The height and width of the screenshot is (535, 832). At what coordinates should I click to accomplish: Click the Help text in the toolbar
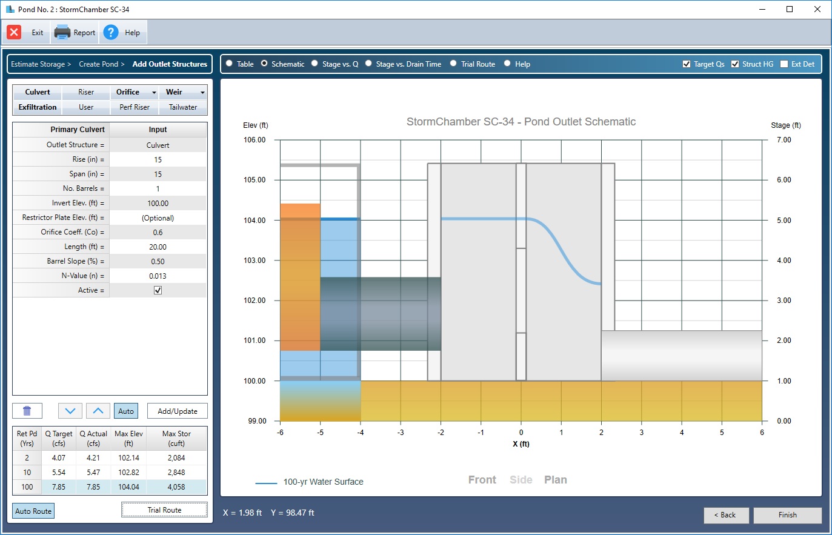[132, 33]
